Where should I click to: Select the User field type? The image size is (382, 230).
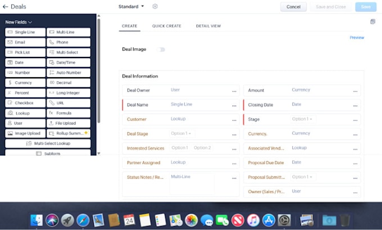click(x=25, y=123)
